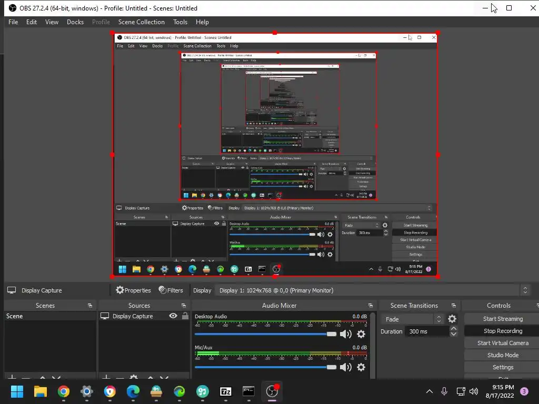The image size is (539, 404).
Task: Click the Duration 300 ms field
Action: click(427, 331)
